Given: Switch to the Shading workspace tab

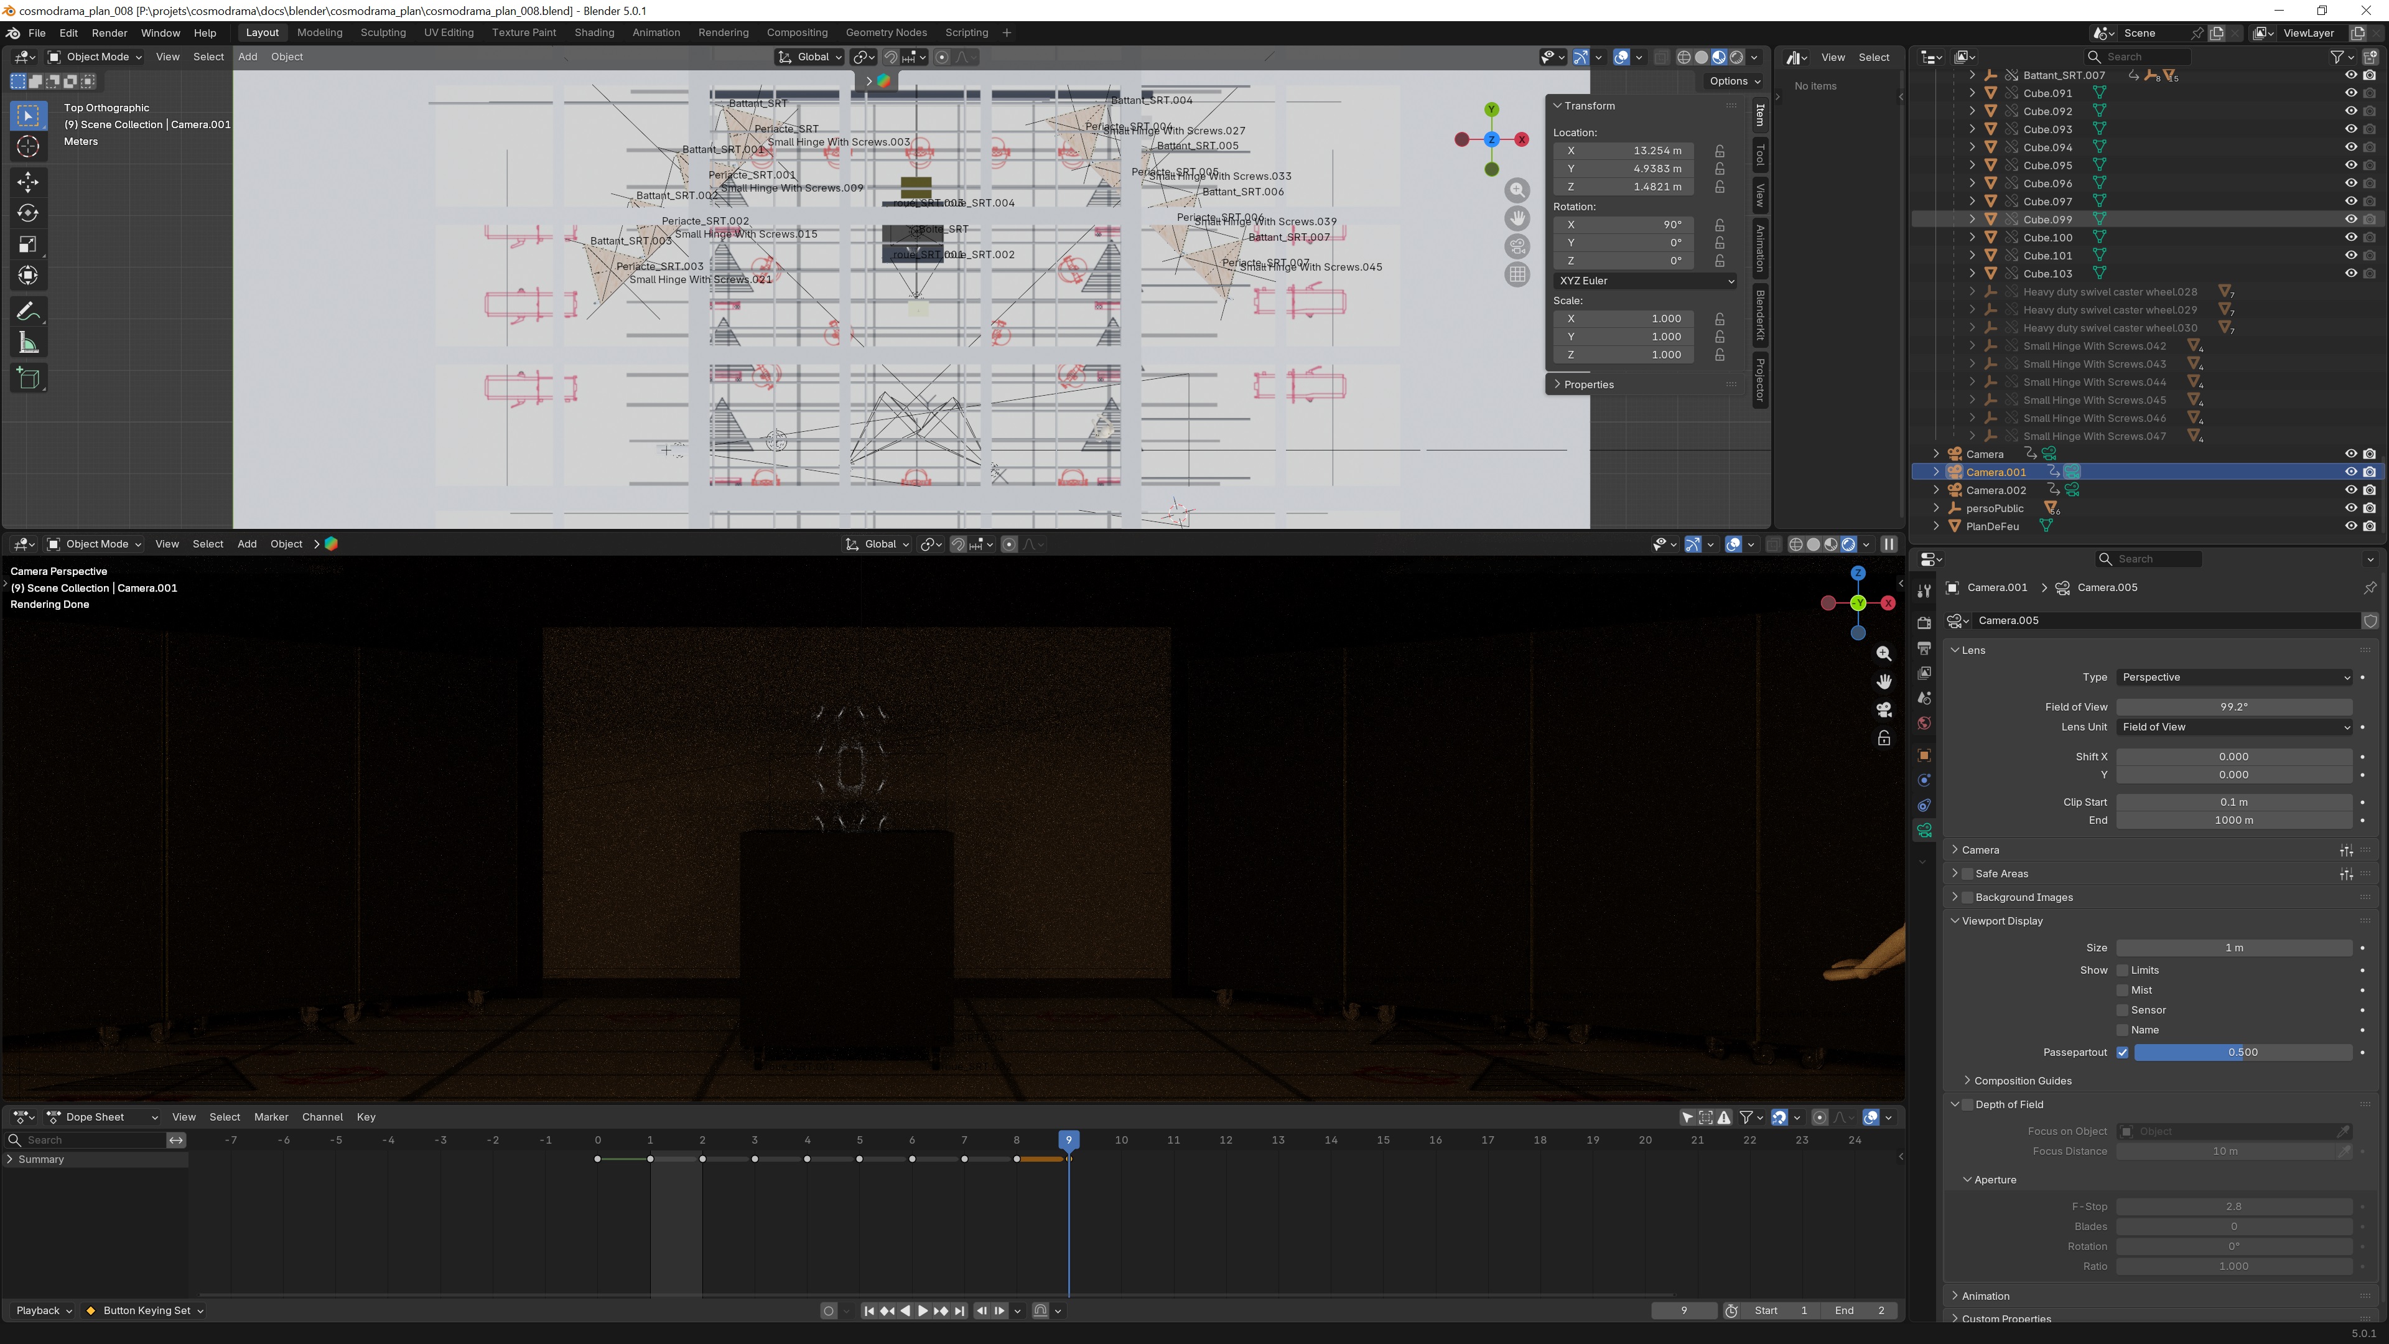Looking at the screenshot, I should [594, 32].
